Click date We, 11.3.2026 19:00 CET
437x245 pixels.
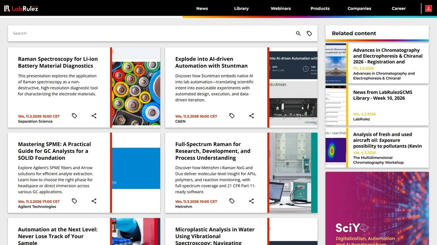tap(196, 202)
